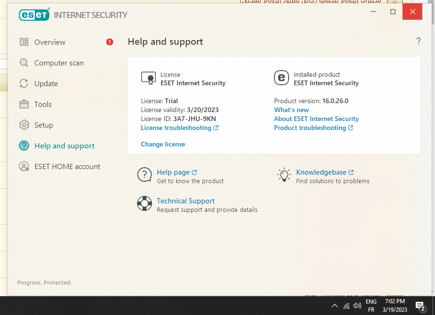The image size is (435, 315).
Task: Click the Tools briefcase icon
Action: 24,104
